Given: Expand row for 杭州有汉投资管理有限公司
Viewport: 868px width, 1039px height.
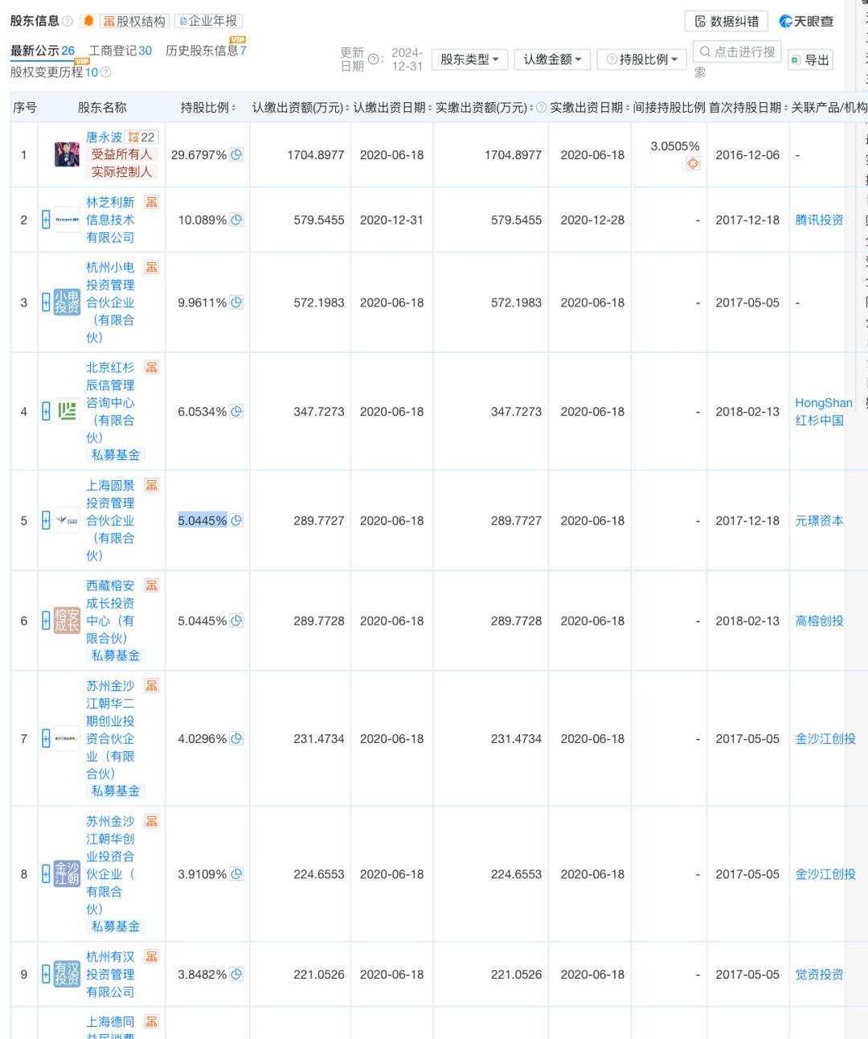Looking at the screenshot, I should tap(46, 975).
